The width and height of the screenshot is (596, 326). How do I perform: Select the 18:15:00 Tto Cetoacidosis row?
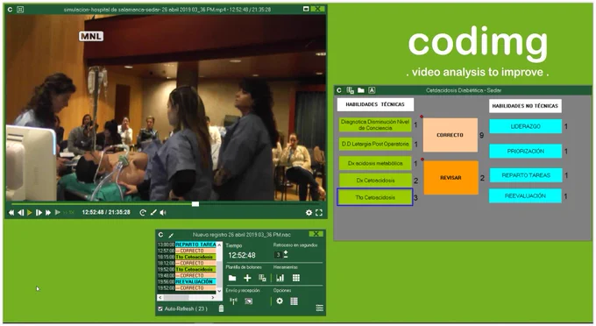[x=187, y=258]
